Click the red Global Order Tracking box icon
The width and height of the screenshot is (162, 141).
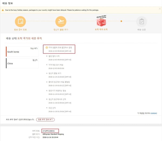coord(101,22)
